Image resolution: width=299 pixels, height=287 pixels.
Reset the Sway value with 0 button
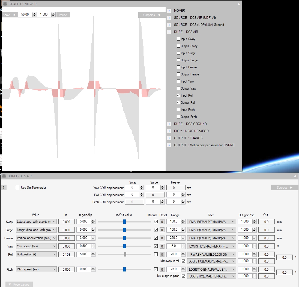(x=162, y=222)
